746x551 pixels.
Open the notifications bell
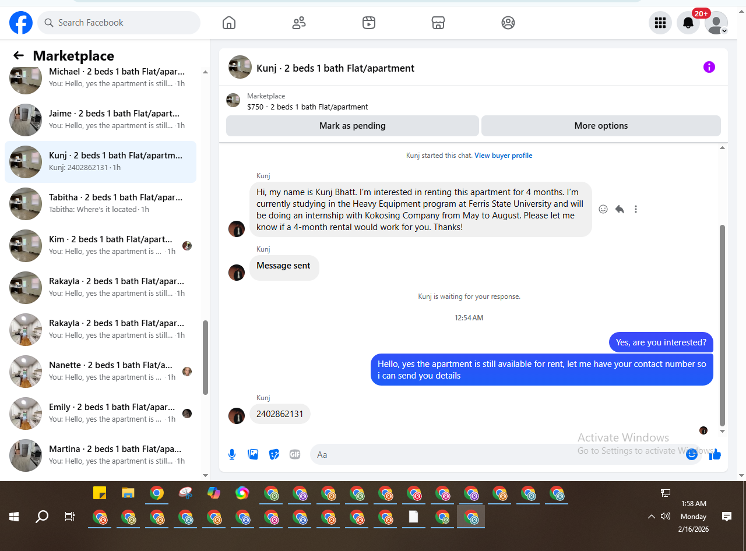[x=688, y=23]
